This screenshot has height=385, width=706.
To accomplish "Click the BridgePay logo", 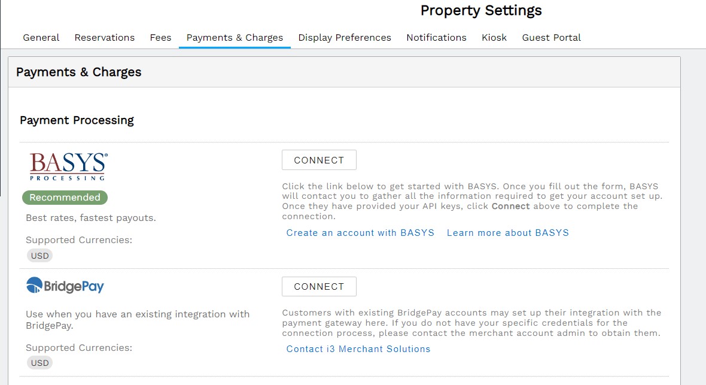I will [65, 286].
